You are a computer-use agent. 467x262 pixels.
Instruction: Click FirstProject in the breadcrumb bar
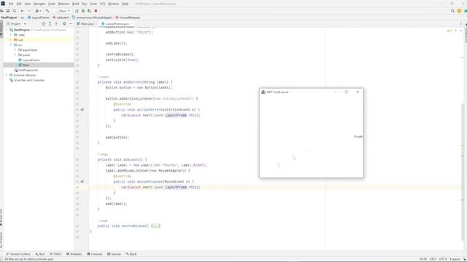[x=9, y=17]
